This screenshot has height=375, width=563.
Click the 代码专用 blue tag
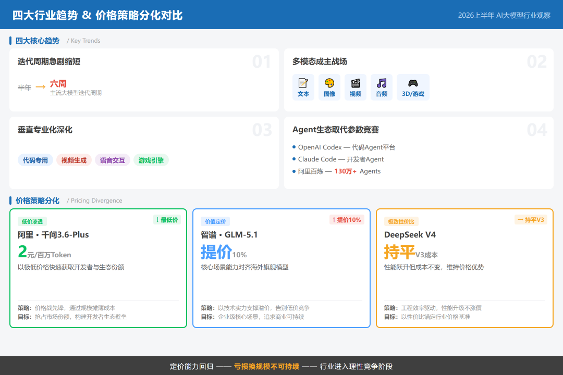pyautogui.click(x=35, y=160)
